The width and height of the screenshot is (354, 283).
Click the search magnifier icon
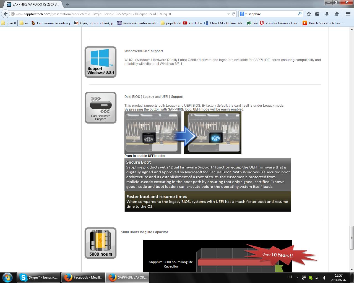click(300, 14)
